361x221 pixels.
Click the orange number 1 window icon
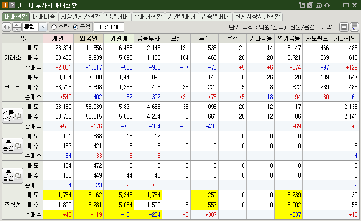(5, 5)
